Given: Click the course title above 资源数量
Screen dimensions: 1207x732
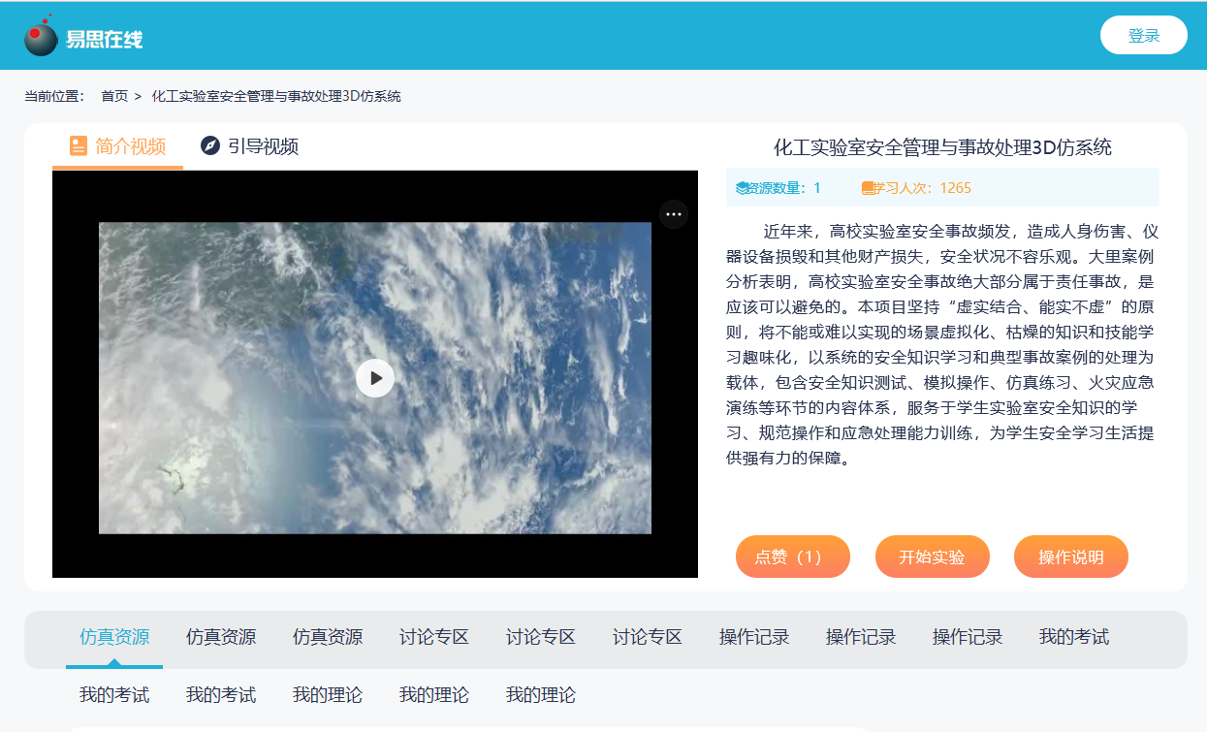Looking at the screenshot, I should point(942,147).
